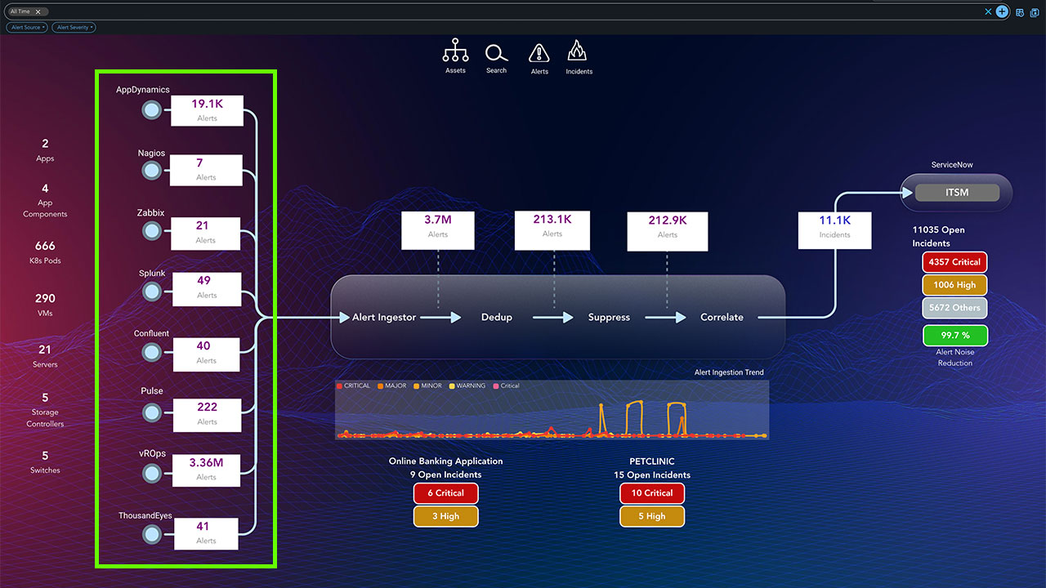Image resolution: width=1046 pixels, height=588 pixels.
Task: Remove the All Time filter chip
Action: pos(38,12)
